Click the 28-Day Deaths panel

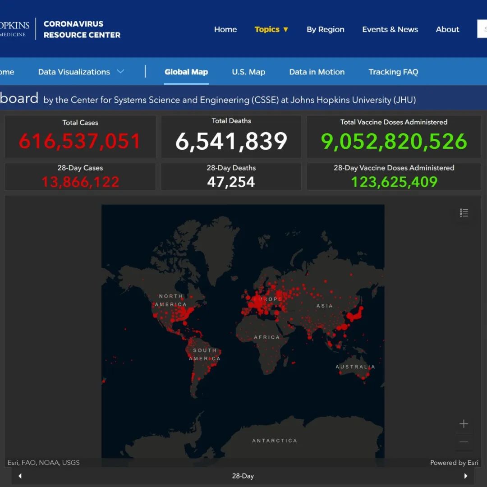point(231,176)
